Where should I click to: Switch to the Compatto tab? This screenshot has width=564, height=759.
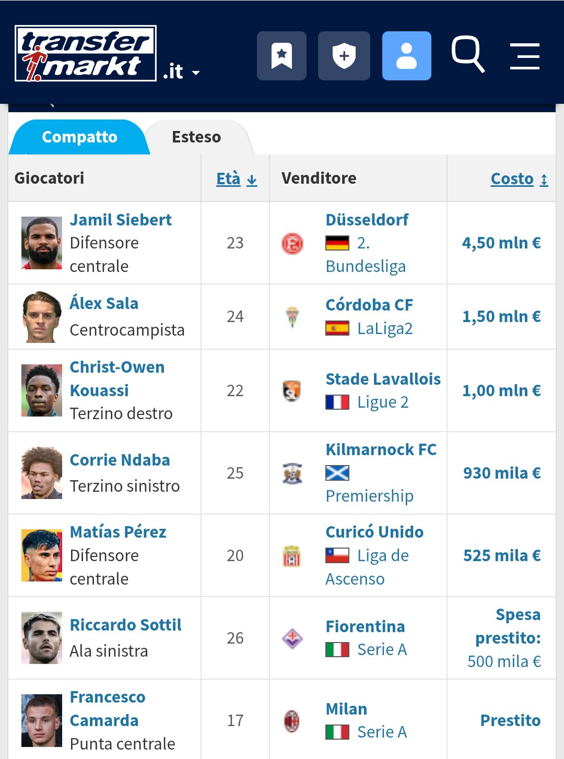click(79, 137)
